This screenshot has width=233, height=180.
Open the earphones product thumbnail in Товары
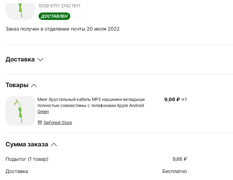click(20, 111)
